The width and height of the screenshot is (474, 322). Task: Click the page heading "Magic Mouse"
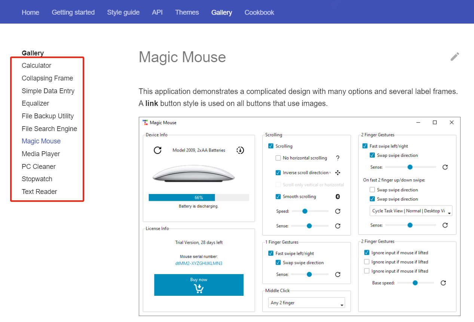pos(182,57)
